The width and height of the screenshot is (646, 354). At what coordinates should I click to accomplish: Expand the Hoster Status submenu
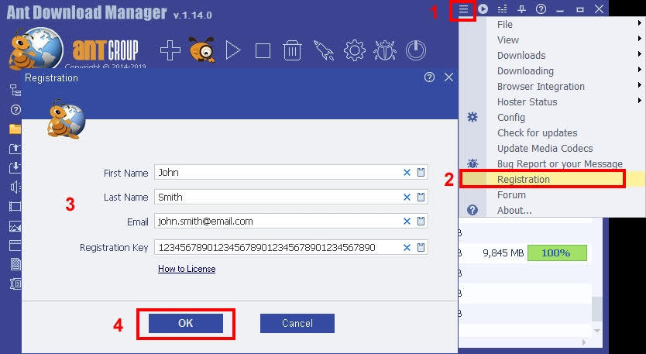[x=552, y=101]
